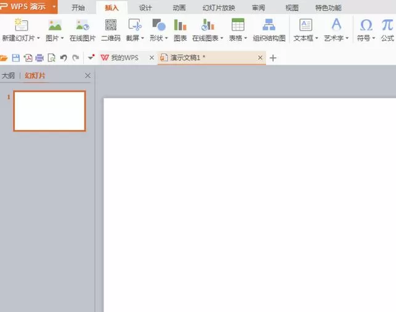
Task: Open the 形状 dropdown arrow
Action: [x=166, y=38]
